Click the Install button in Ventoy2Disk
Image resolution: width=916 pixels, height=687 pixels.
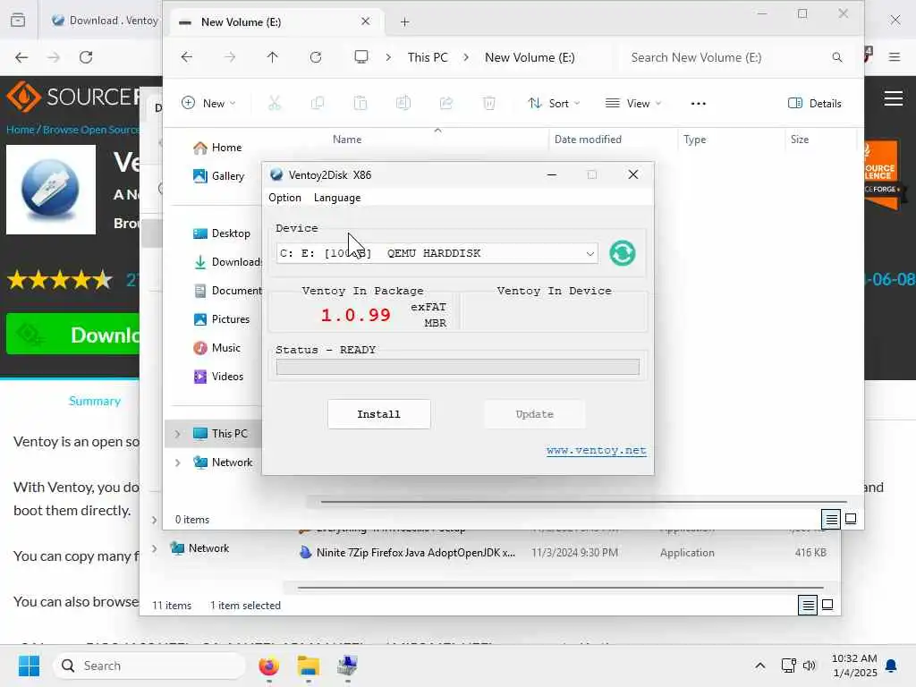pos(378,414)
